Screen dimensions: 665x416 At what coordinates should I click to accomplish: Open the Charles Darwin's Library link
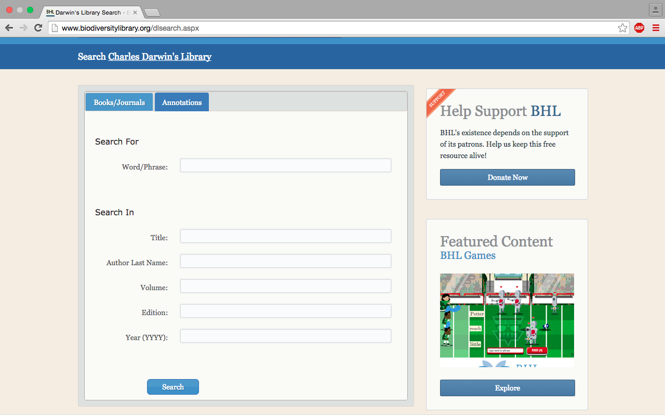click(159, 57)
